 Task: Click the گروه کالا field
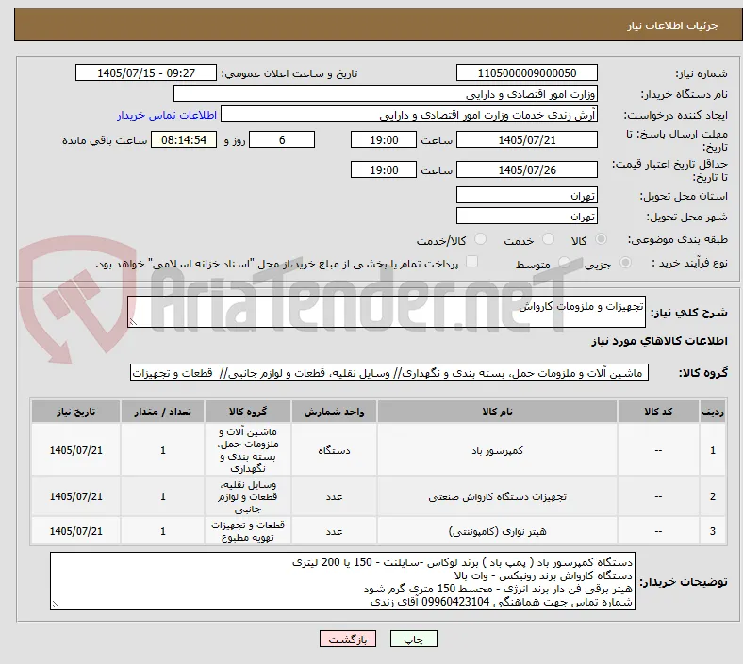click(389, 372)
